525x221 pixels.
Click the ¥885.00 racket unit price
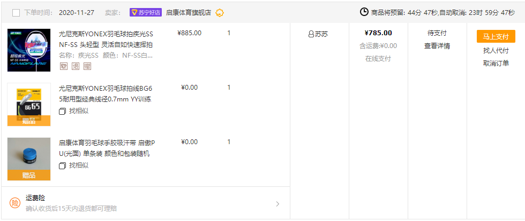[x=189, y=33]
